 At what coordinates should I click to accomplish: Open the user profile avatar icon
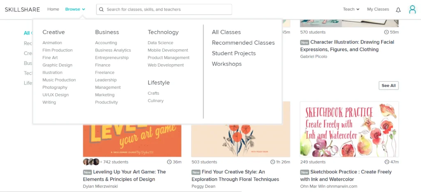[412, 9]
